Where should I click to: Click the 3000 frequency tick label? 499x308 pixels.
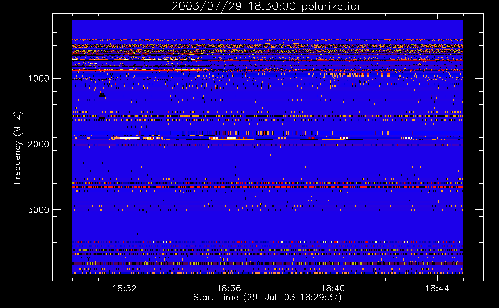click(x=39, y=210)
